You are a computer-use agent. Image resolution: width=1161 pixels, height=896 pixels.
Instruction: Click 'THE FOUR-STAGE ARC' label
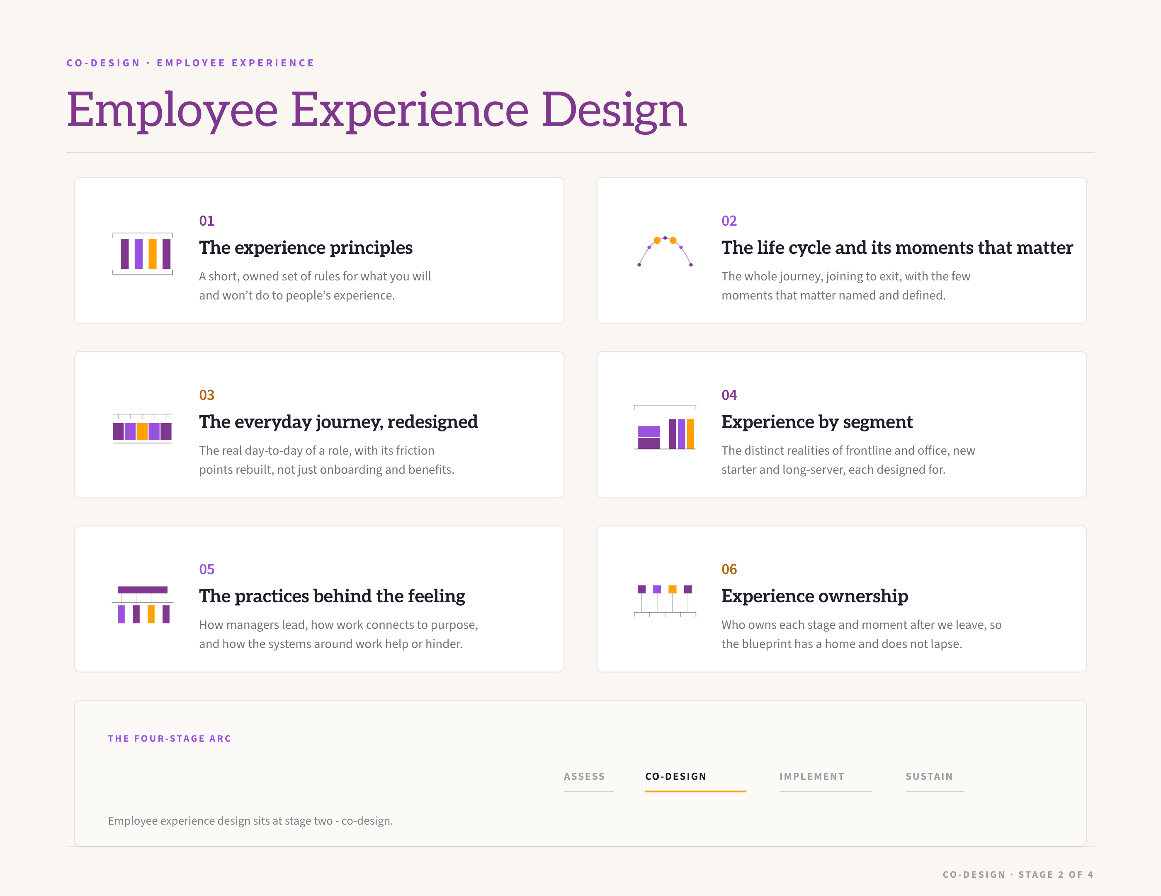(170, 739)
